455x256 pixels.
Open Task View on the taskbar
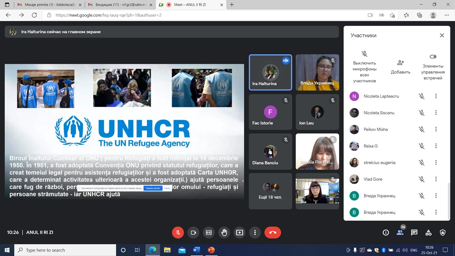point(138,250)
